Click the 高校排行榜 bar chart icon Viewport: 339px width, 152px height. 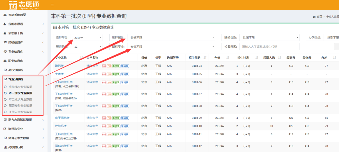click(5, 147)
